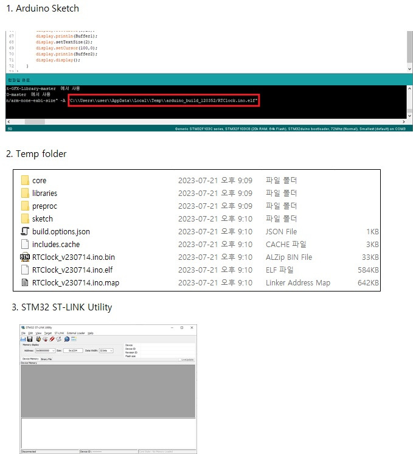The height and width of the screenshot is (454, 413).
Task: Open the Target menu in ST-LINK Utility
Action: pyautogui.click(x=48, y=333)
